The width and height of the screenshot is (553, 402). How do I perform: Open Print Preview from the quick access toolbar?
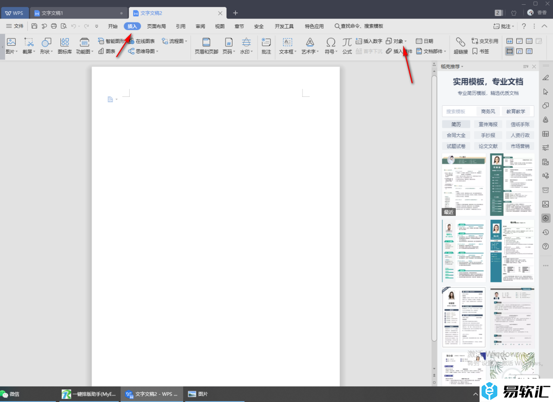click(x=64, y=26)
